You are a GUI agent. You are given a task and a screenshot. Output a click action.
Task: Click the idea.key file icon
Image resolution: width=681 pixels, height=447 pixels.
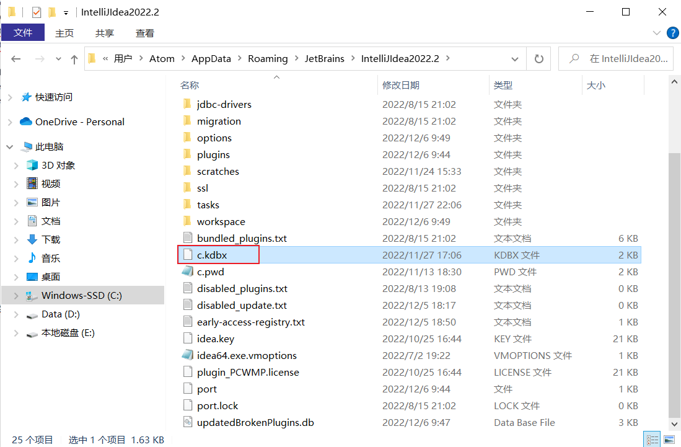click(x=188, y=339)
